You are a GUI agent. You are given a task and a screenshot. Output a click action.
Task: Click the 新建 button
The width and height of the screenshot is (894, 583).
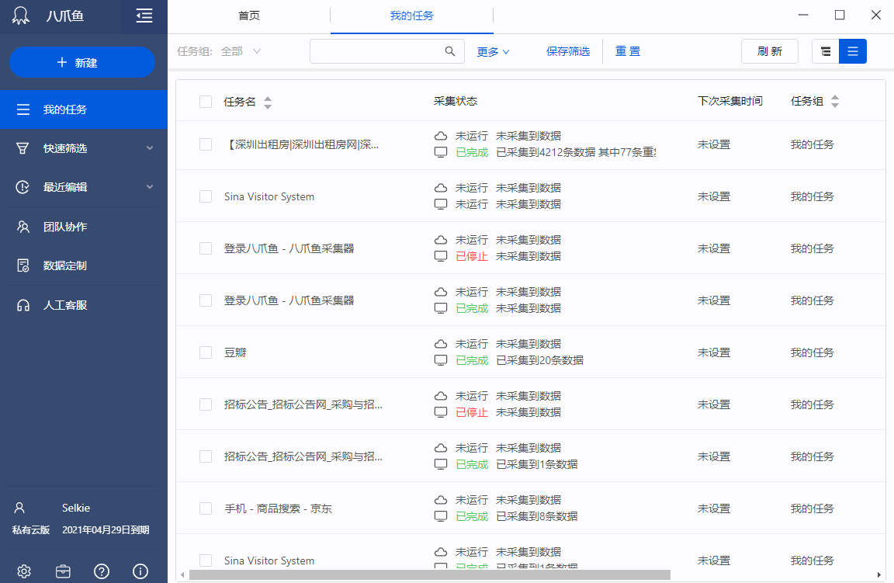tap(82, 62)
